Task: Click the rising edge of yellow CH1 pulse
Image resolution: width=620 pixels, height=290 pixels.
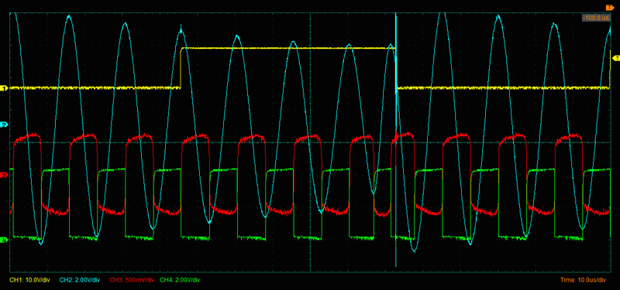Action: pyautogui.click(x=181, y=68)
